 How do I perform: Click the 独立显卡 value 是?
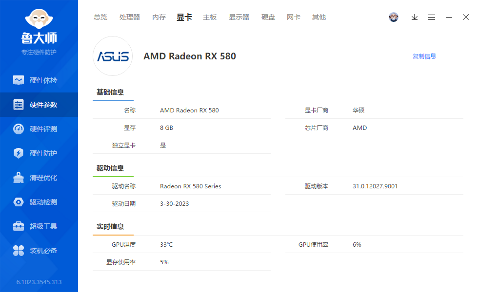(x=163, y=146)
